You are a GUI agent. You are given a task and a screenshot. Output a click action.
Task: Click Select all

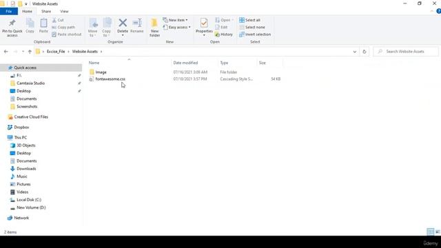point(249,20)
